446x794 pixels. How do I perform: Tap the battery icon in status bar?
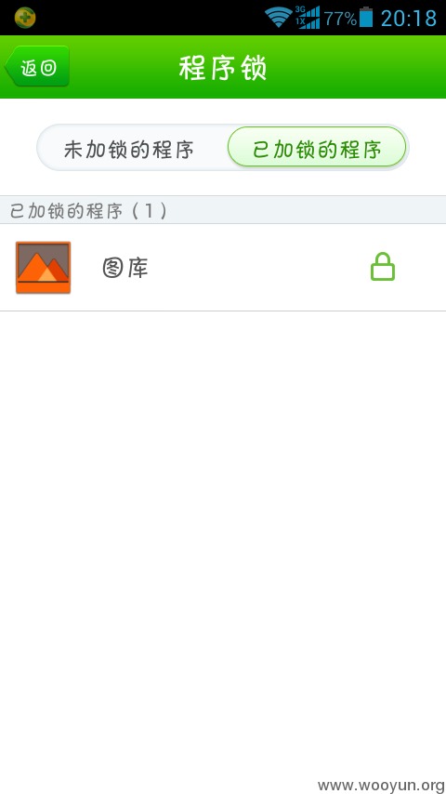(x=366, y=18)
